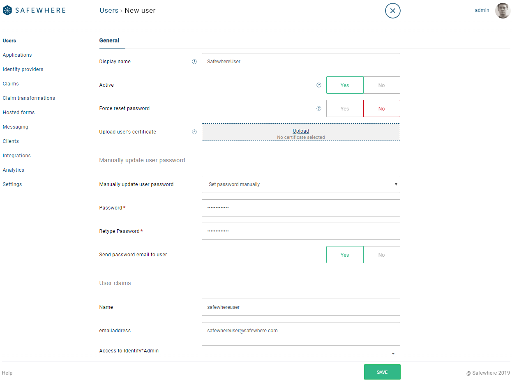The width and height of the screenshot is (512, 382).
Task: Click the SAVE button
Action: [382, 372]
